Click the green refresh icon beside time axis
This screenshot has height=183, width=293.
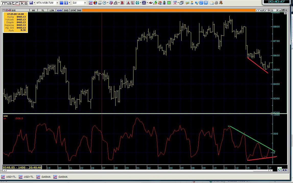[279, 169]
